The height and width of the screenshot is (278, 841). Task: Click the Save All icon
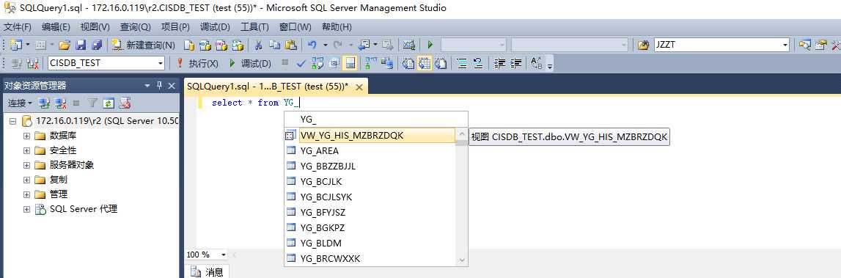(97, 45)
